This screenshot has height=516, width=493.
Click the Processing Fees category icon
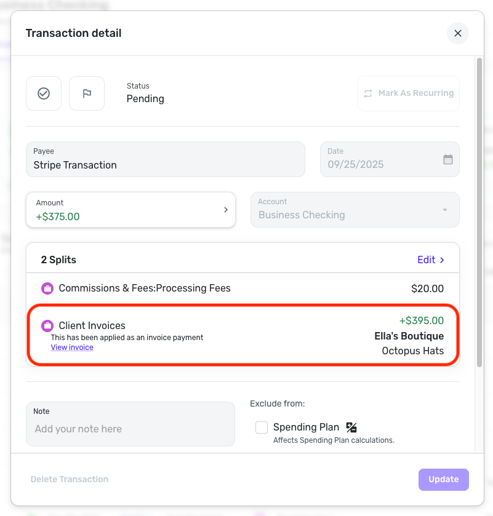(47, 288)
